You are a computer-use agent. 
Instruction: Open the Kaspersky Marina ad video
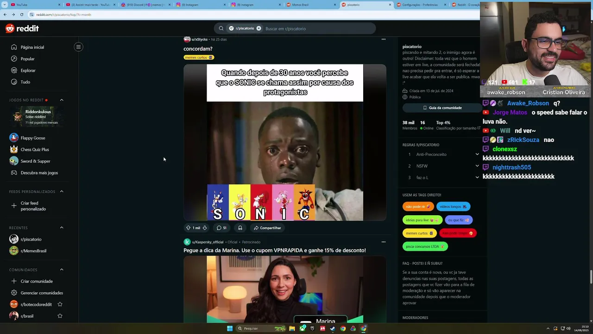285,289
